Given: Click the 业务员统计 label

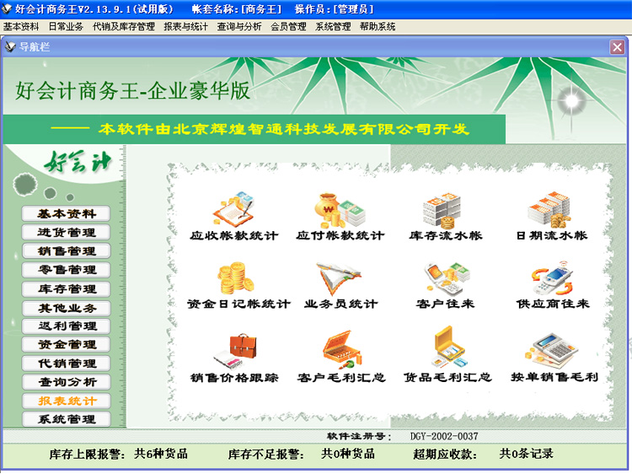Looking at the screenshot, I should [341, 304].
